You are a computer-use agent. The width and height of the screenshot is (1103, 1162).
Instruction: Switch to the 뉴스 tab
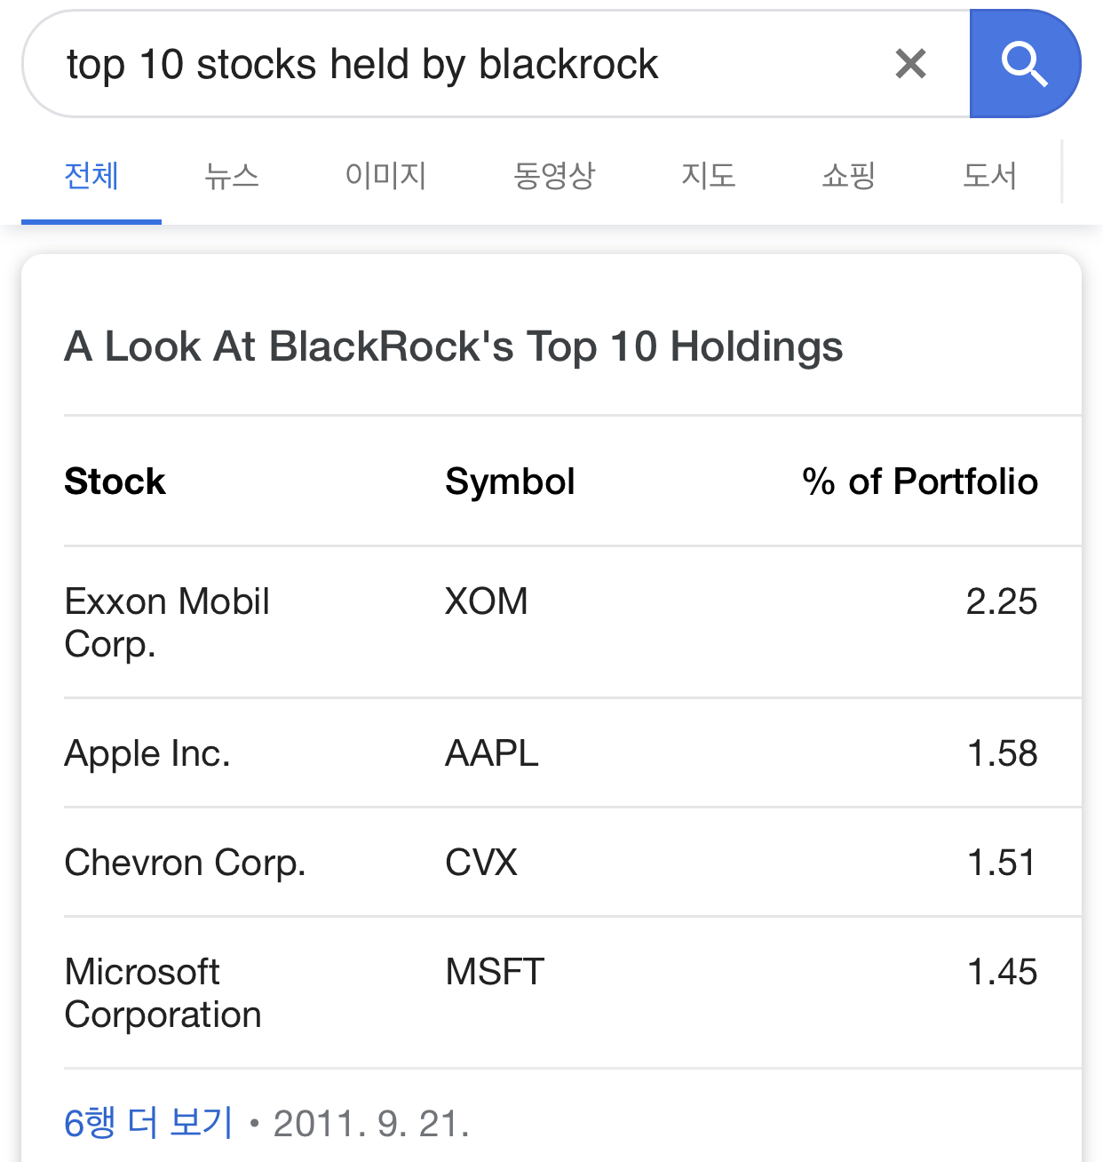pyautogui.click(x=231, y=176)
